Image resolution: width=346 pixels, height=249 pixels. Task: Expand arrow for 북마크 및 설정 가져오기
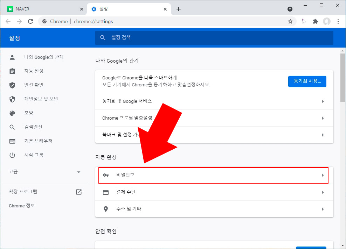point(323,135)
